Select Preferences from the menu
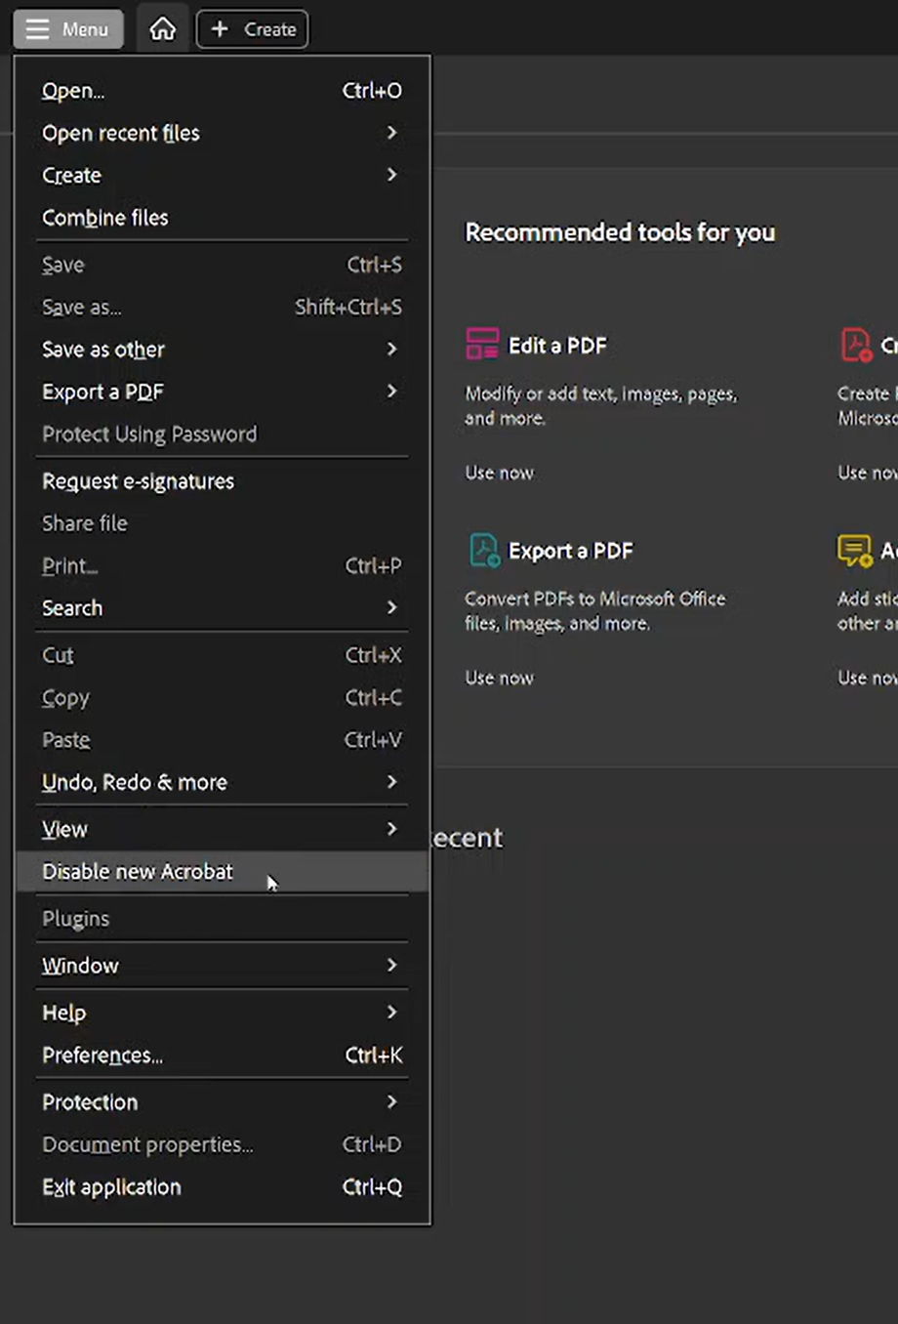 (x=102, y=1055)
